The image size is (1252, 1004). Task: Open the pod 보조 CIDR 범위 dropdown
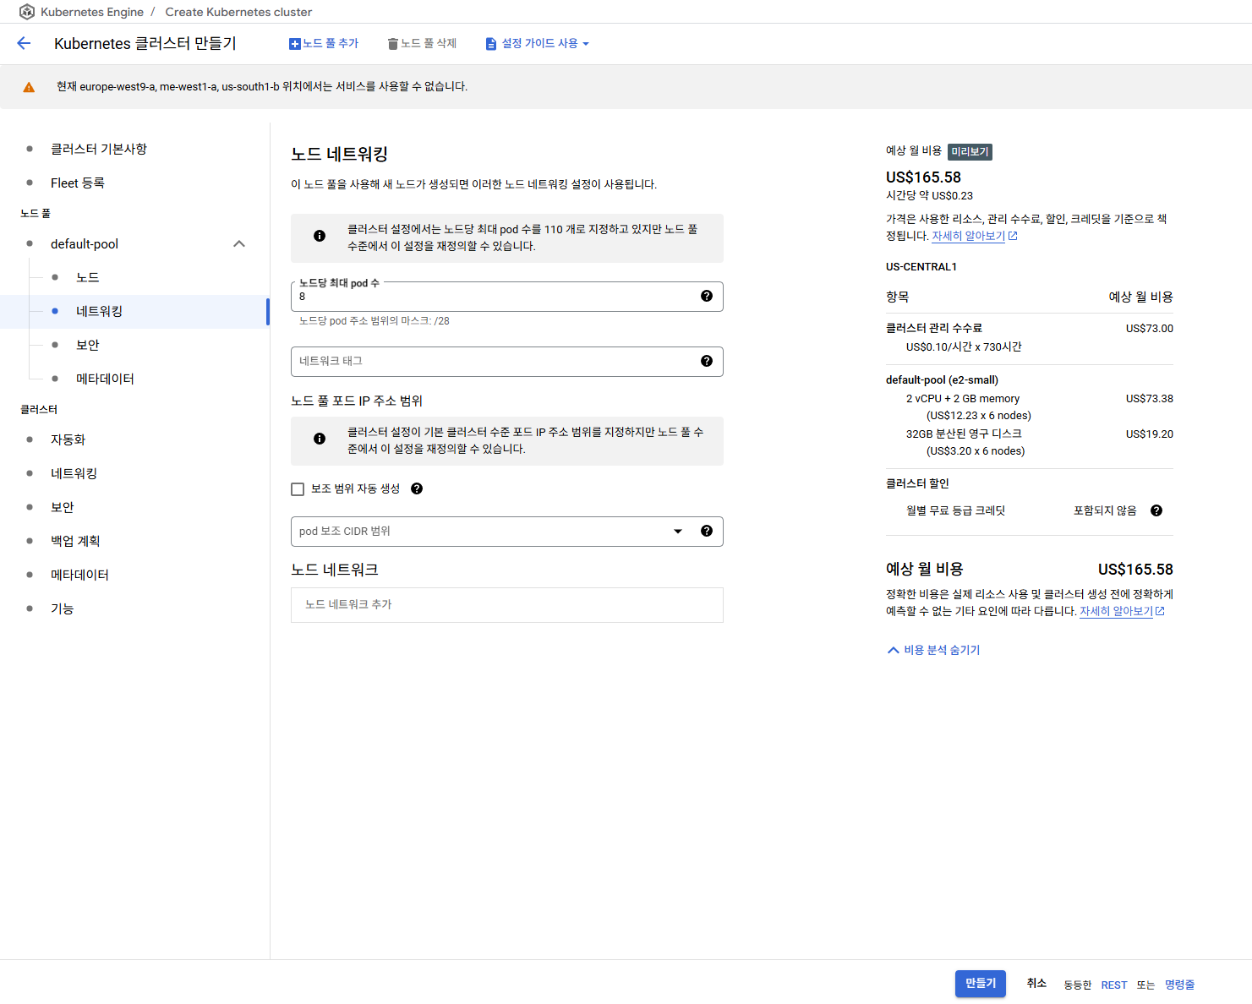tap(507, 532)
